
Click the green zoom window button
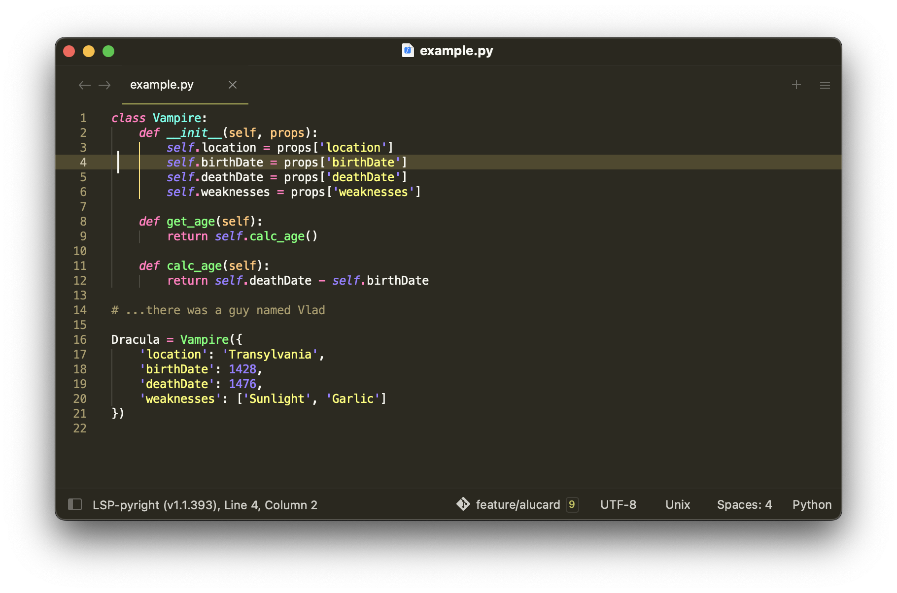[108, 51]
